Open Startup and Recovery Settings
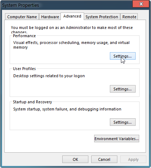The image size is (151, 168). (x=123, y=122)
